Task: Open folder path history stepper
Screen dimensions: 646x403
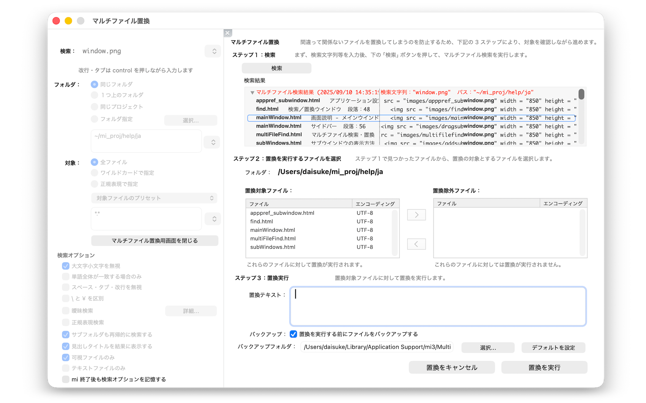Action: pyautogui.click(x=212, y=142)
